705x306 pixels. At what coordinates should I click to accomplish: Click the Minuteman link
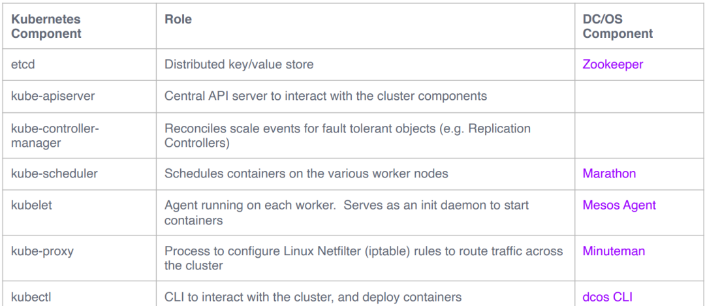(614, 251)
